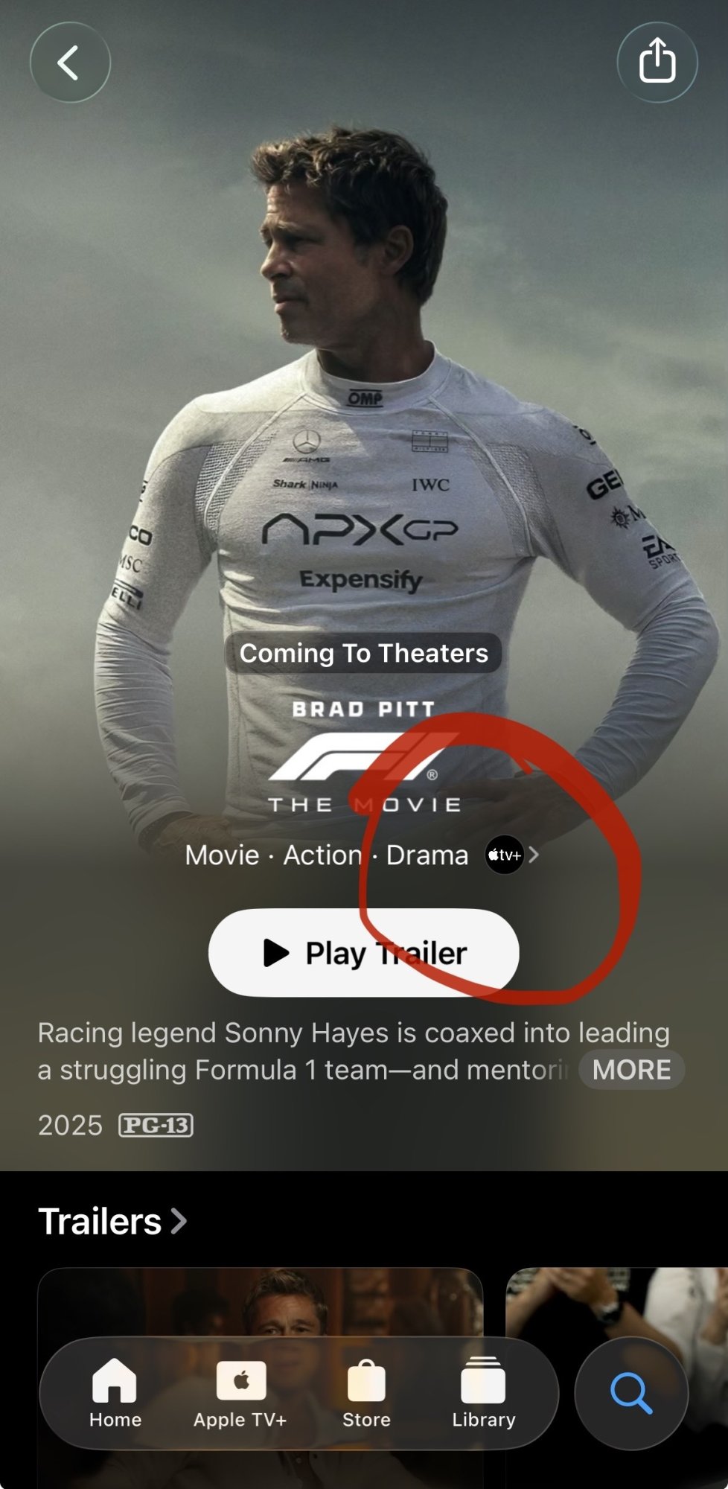Viewport: 728px width, 1489px height.
Task: Tap the F1 The Movie logo
Action: [x=364, y=757]
